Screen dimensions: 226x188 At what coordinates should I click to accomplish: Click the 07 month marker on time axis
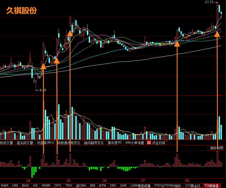(x=143, y=181)
